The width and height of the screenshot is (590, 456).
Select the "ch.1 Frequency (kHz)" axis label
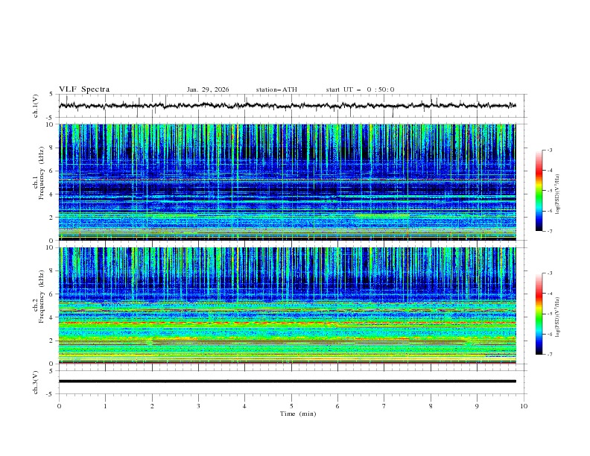pos(39,173)
